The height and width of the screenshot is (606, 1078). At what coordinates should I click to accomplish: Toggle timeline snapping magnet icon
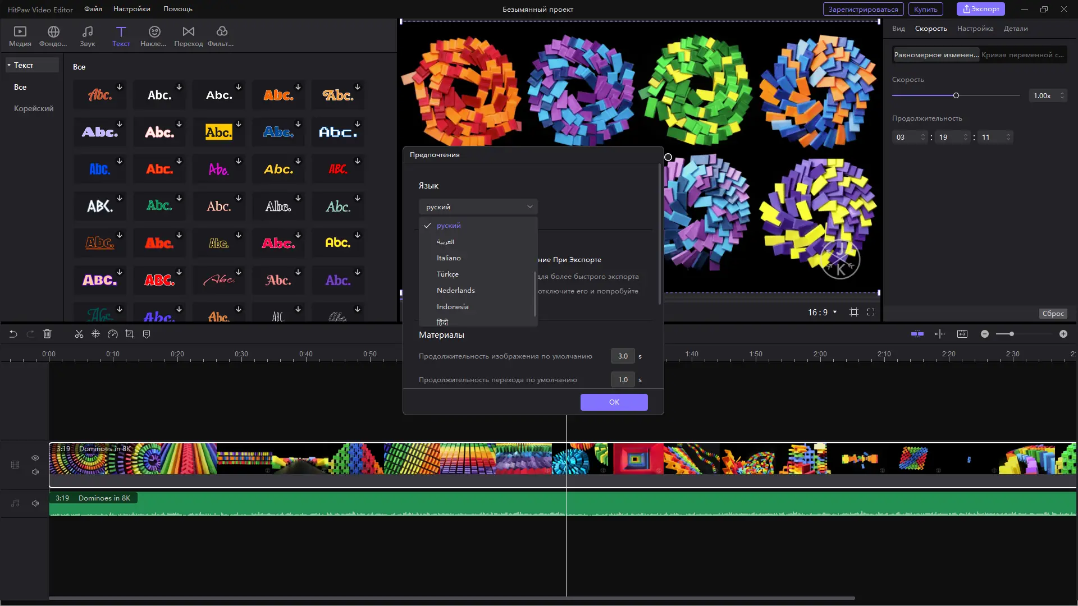[917, 334]
